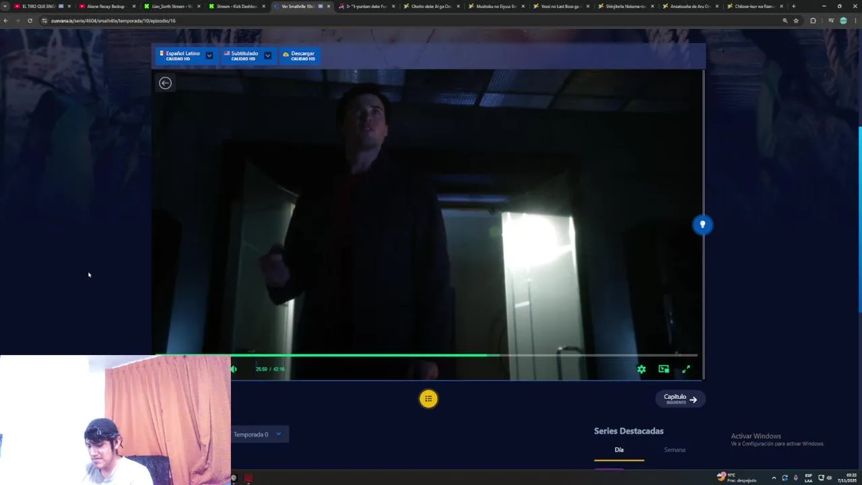The image size is (862, 485).
Task: Open the weather widget in taskbar
Action: (x=737, y=478)
